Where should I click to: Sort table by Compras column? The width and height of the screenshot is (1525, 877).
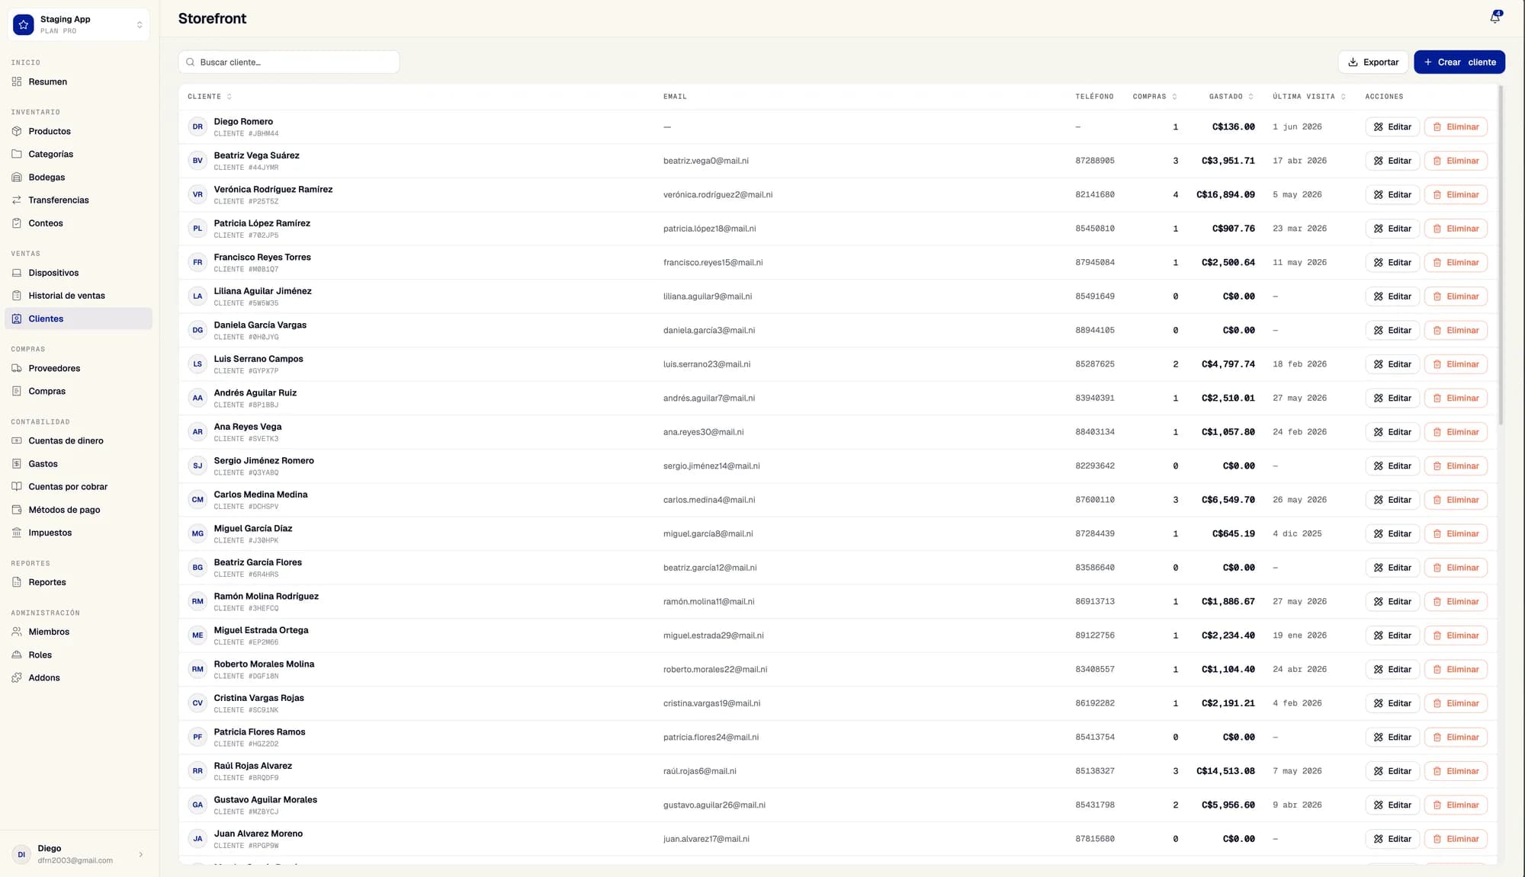point(1154,97)
